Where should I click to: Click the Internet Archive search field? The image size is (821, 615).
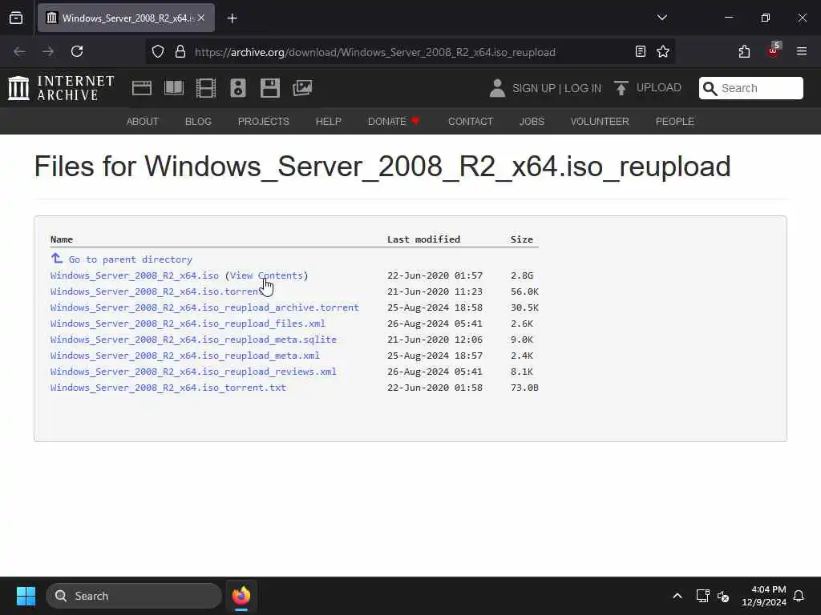click(750, 88)
